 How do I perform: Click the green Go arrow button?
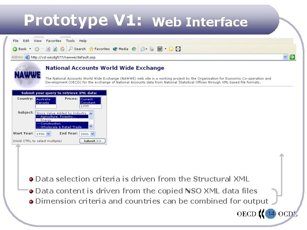click(x=292, y=57)
